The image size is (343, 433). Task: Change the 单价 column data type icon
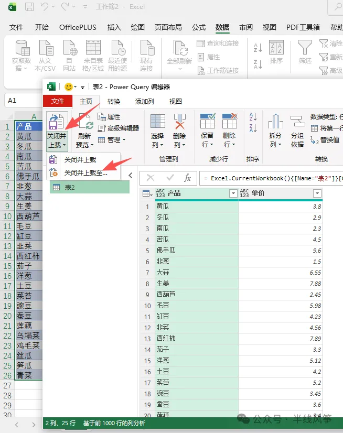[244, 193]
